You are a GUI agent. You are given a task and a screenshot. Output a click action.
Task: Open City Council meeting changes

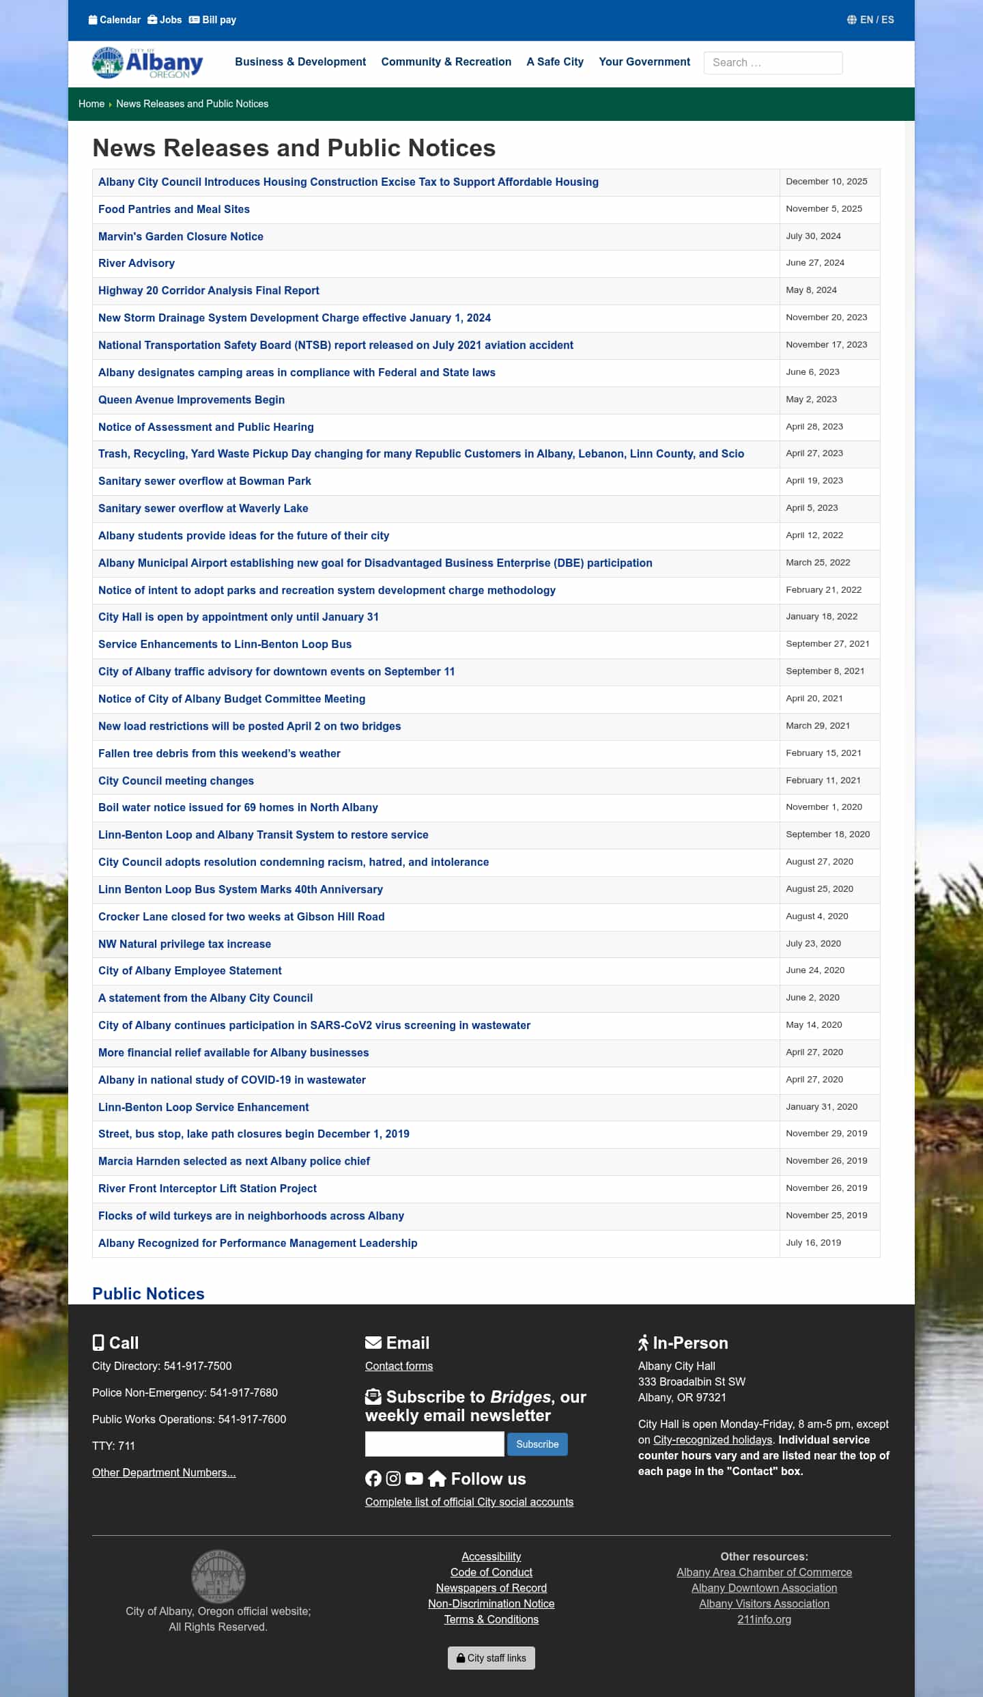tap(176, 781)
